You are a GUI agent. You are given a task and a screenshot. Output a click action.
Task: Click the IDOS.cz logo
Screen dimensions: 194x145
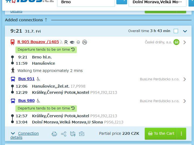pyautogui.click(x=30, y=1)
